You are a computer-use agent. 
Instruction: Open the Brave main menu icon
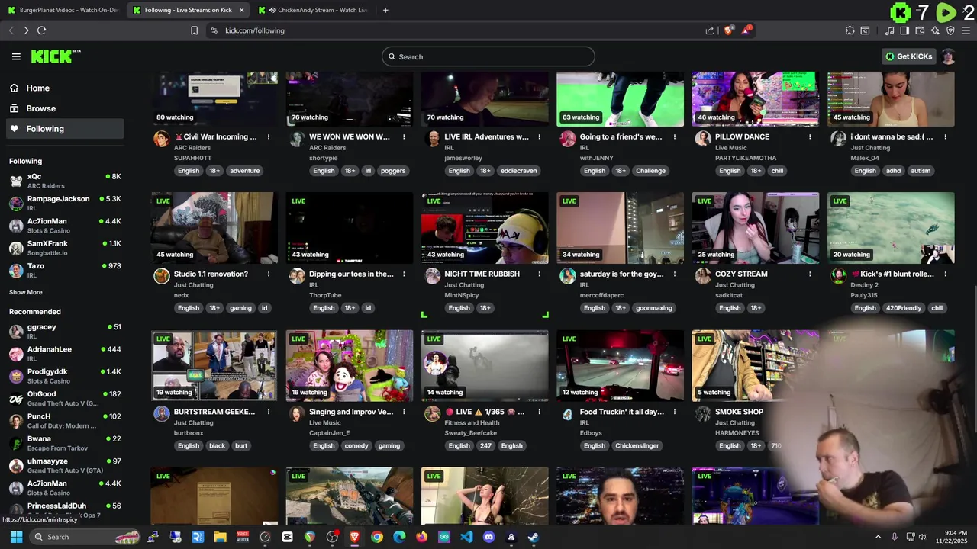(966, 30)
